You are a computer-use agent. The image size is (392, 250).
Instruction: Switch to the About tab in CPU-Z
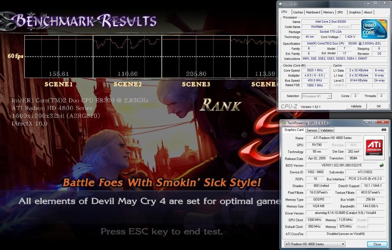click(x=368, y=12)
